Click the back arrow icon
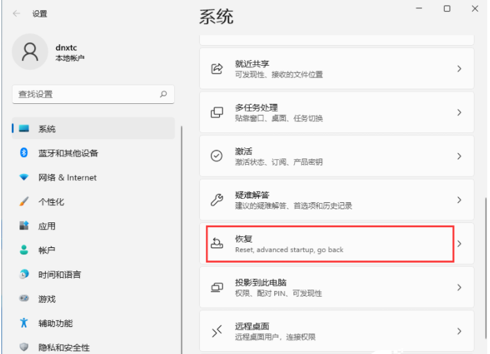The image size is (490, 354). pos(17,13)
